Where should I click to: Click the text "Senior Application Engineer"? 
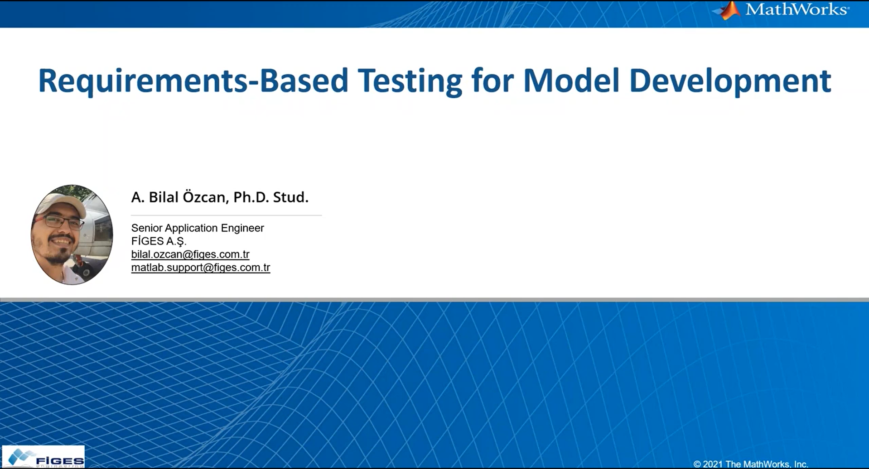click(x=198, y=228)
